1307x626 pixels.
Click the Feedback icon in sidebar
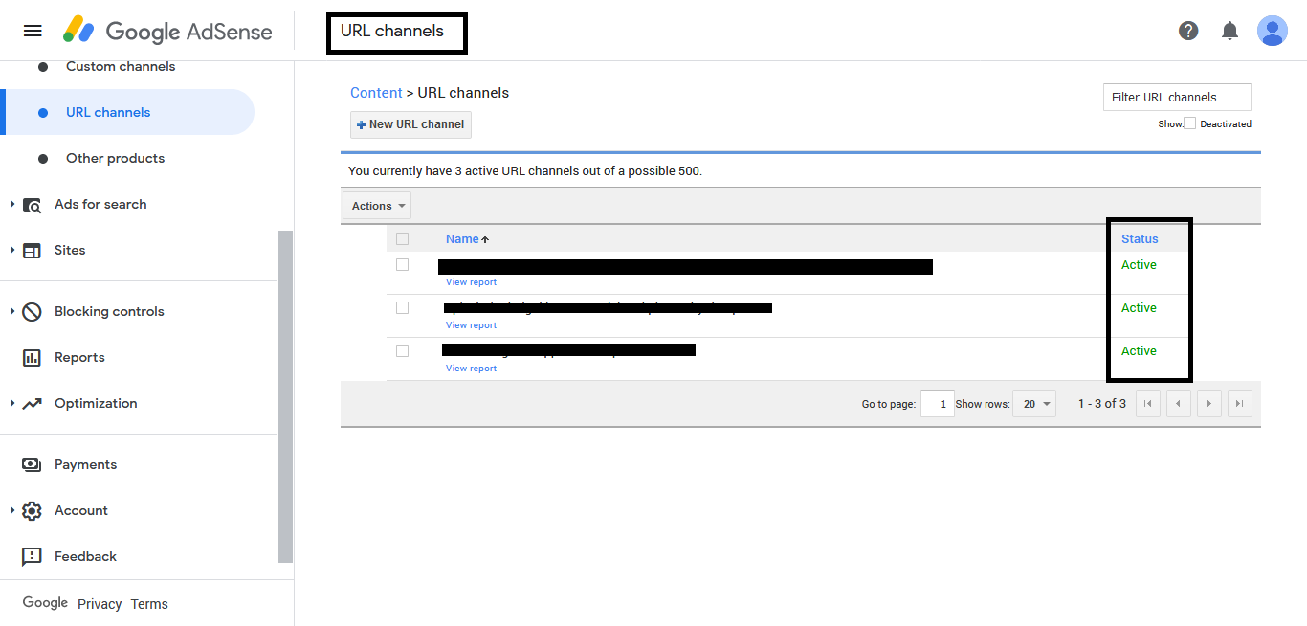click(32, 556)
